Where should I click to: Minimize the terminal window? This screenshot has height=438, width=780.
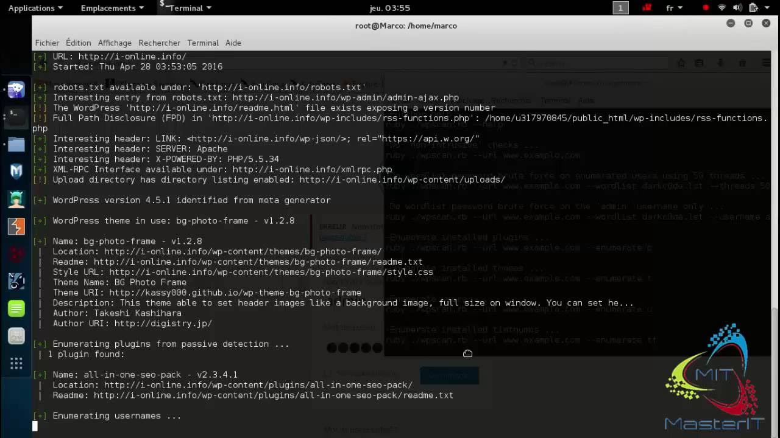tap(731, 23)
